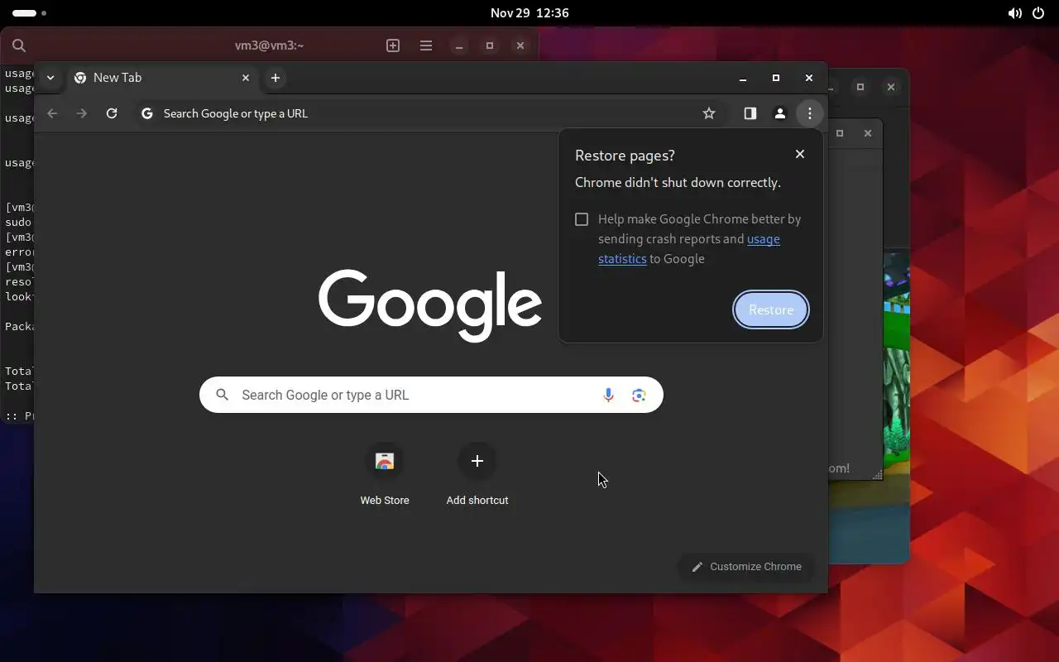This screenshot has height=662, width=1059.
Task: Click the forward navigation arrow in Chrome
Action: click(x=82, y=113)
